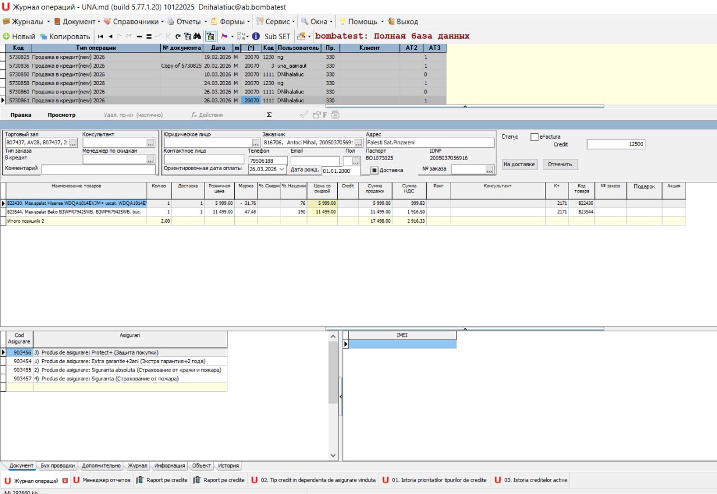Copy the document with Копировать
This screenshot has height=494, width=717.
[65, 36]
